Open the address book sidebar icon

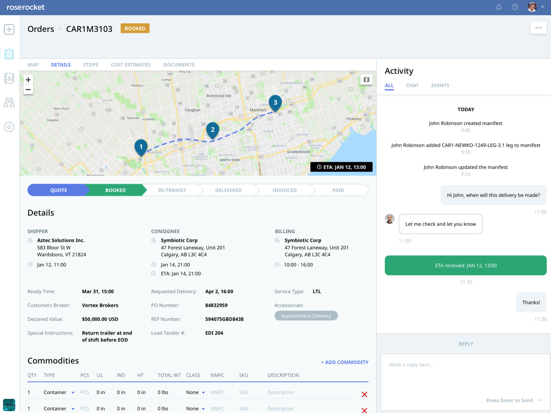(9, 78)
